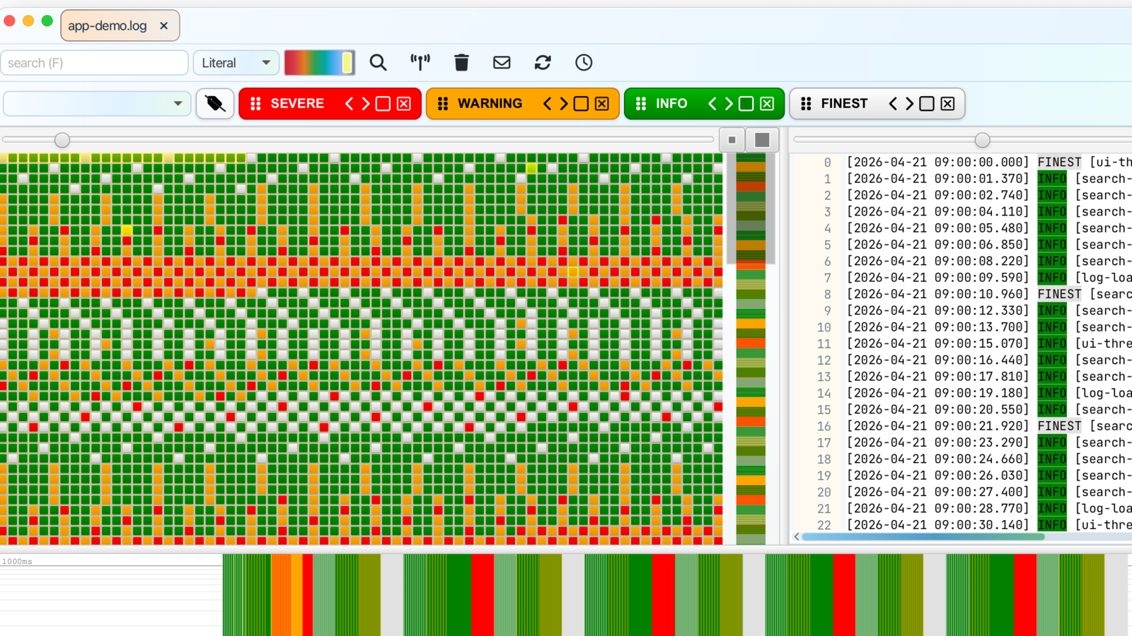Click the search (F) input field
This screenshot has height=636, width=1132.
(x=95, y=63)
